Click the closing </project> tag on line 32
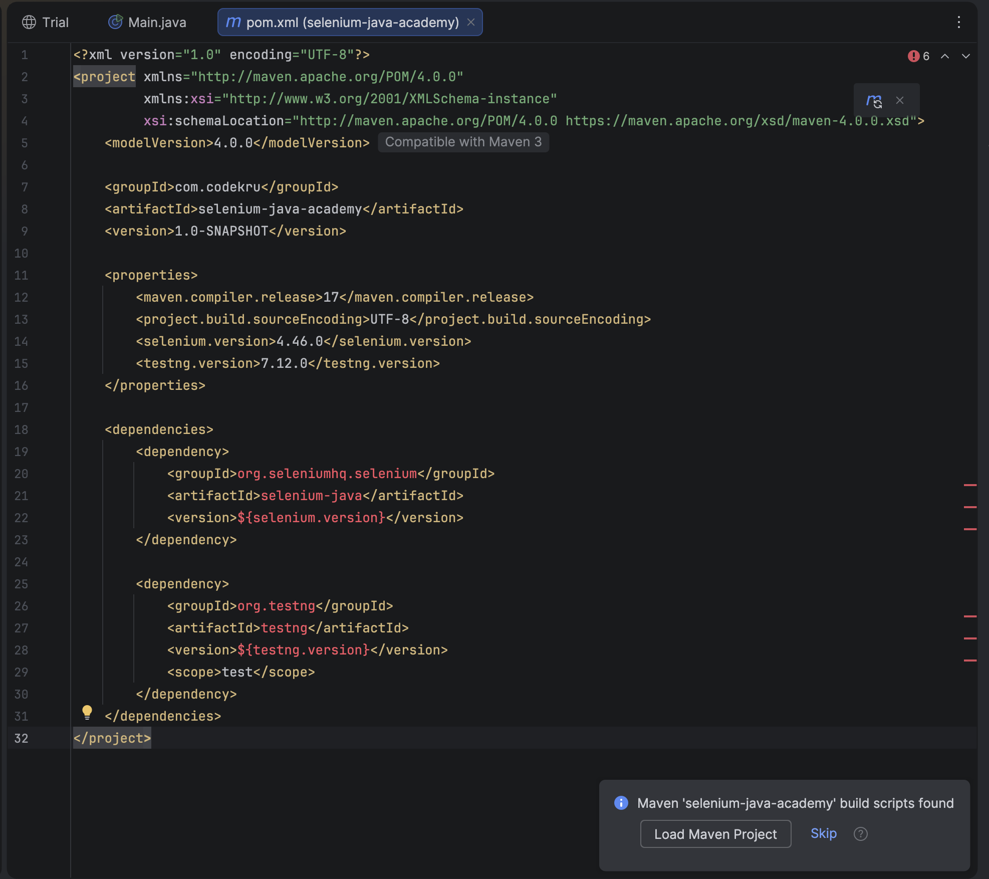 click(112, 738)
